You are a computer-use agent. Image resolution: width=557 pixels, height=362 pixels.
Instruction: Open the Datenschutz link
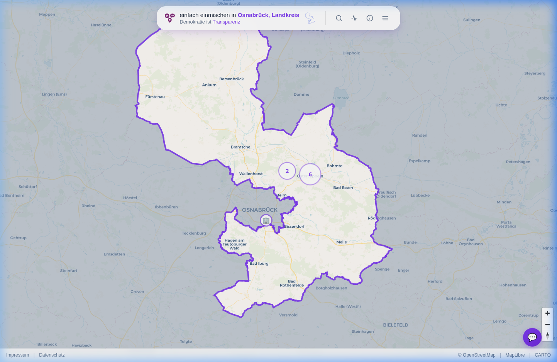[x=52, y=355]
